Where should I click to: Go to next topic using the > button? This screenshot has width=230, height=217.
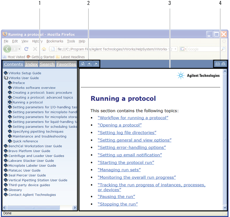(x=96, y=64)
